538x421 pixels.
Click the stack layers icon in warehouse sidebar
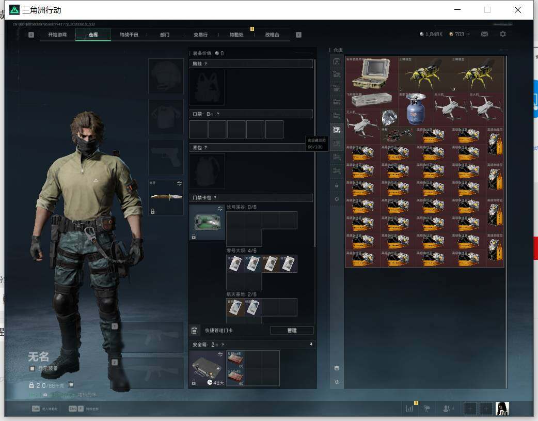(x=337, y=368)
